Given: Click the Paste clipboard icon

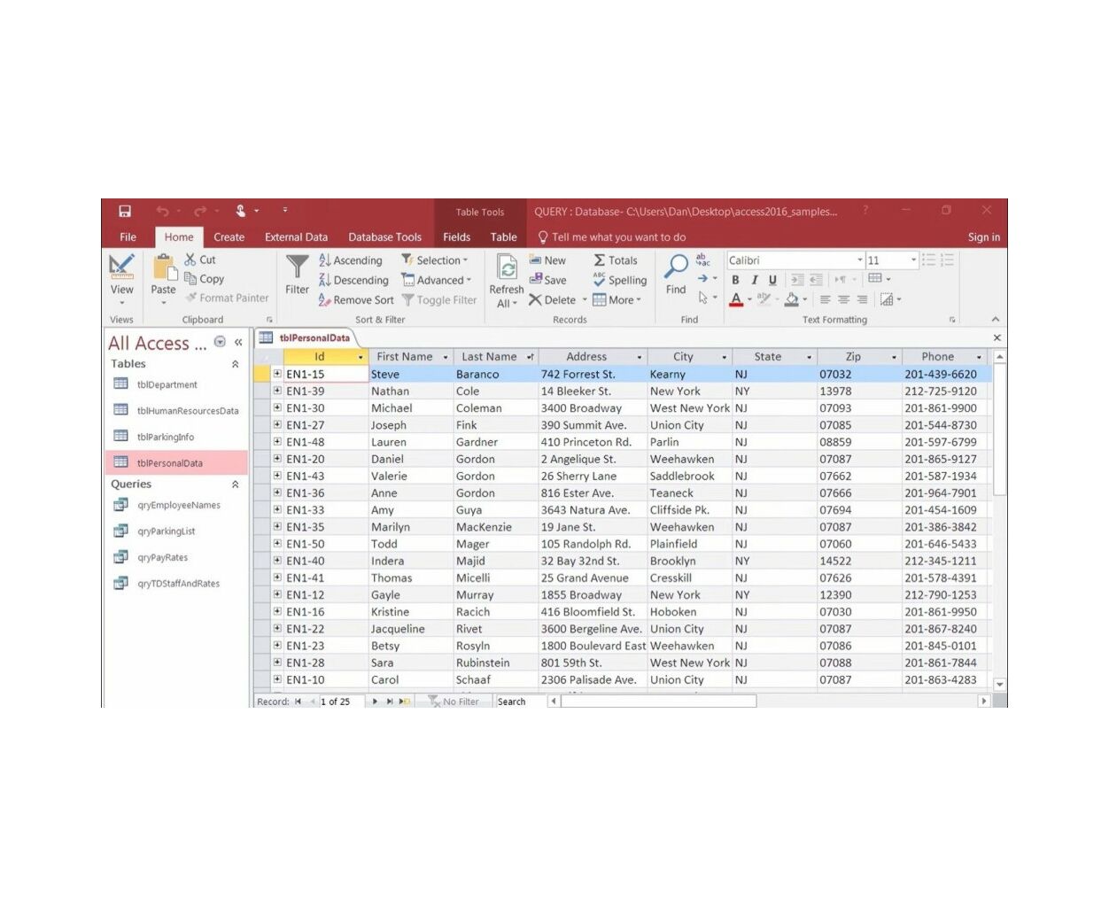Looking at the screenshot, I should coord(164,267).
